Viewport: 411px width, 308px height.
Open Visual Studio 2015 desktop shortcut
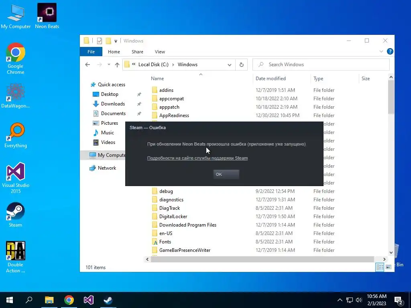[16, 178]
